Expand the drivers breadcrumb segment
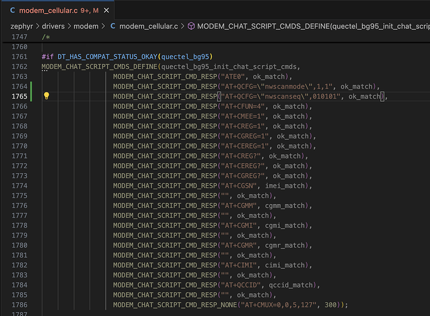430x316 pixels. (x=56, y=26)
